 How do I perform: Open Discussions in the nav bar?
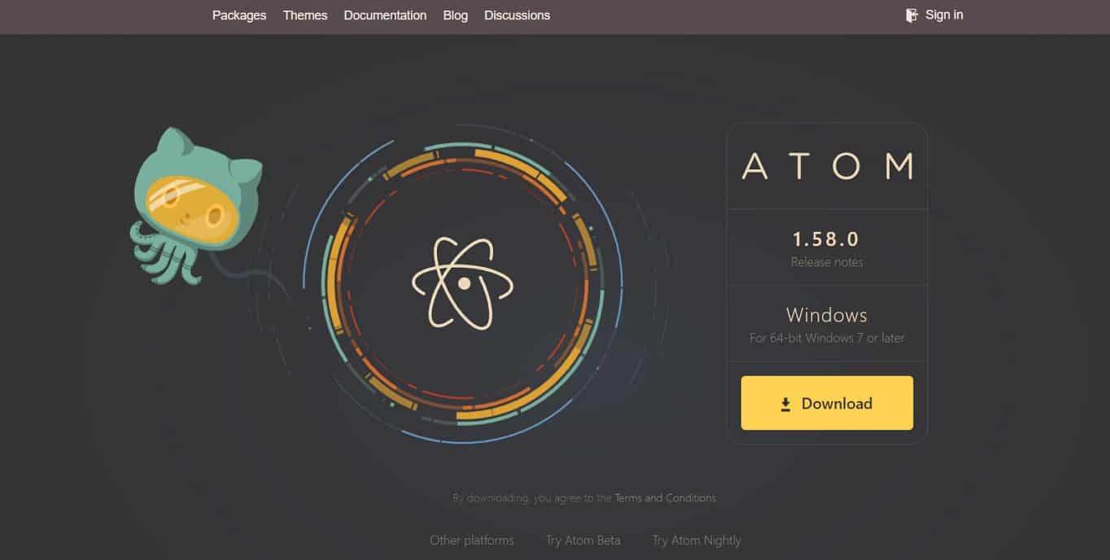[x=517, y=15]
